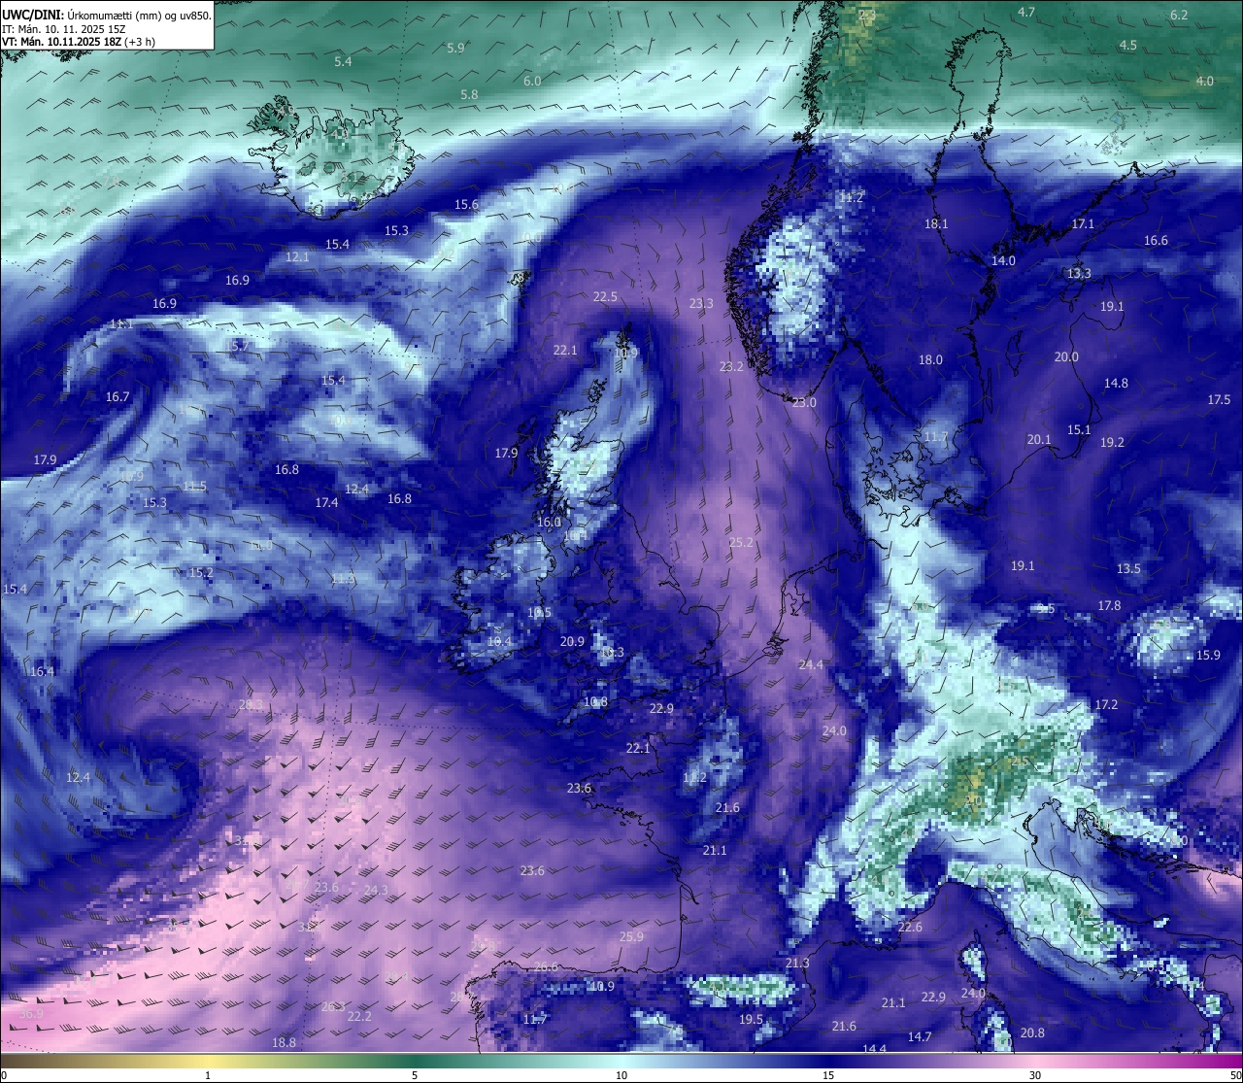The height and width of the screenshot is (1083, 1243).
Task: Click the 16.6 value label
Action: pos(1156,240)
